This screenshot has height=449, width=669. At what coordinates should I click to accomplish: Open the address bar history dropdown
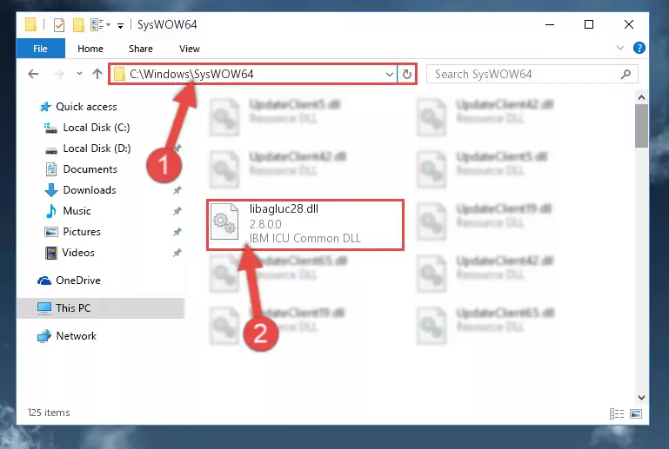click(389, 75)
